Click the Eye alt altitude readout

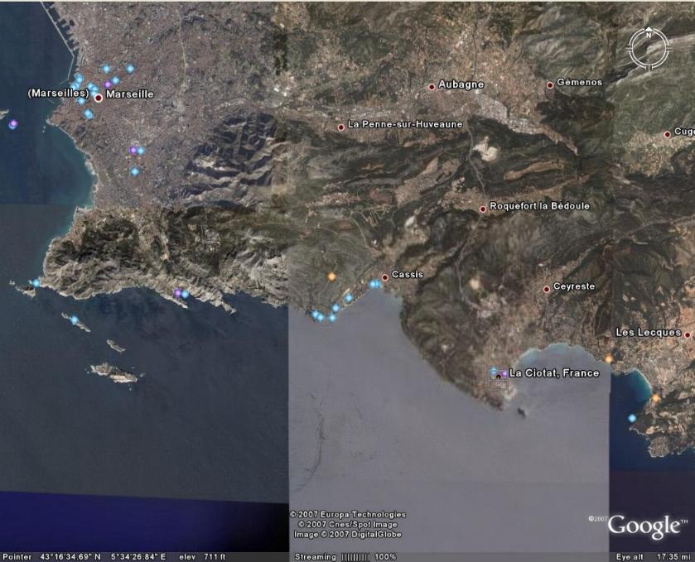click(654, 557)
